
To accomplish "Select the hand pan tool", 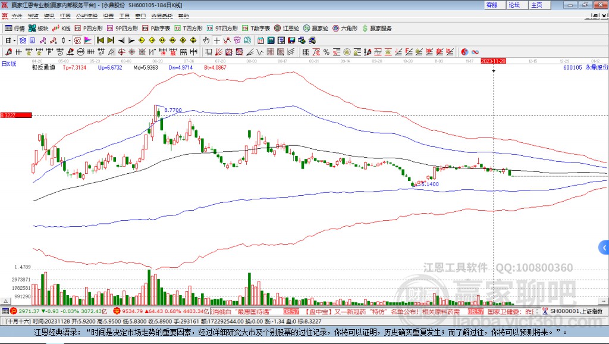I will 206,40.
